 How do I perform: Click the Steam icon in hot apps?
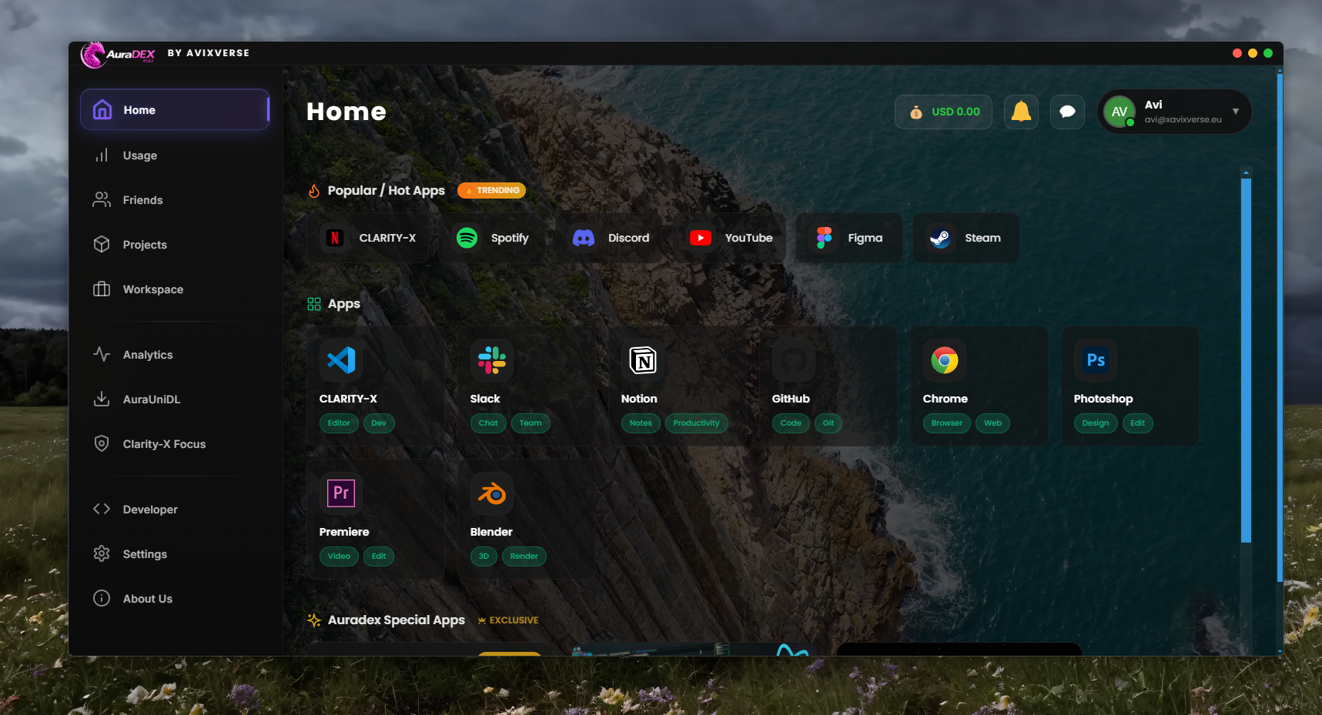[940, 238]
